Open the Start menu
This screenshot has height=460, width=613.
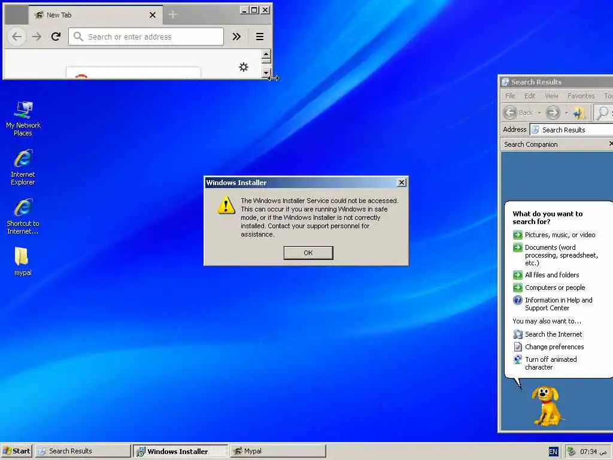click(16, 451)
